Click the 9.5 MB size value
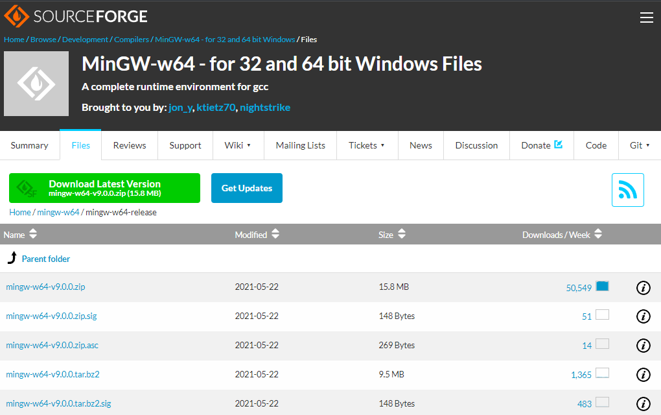 (x=391, y=374)
